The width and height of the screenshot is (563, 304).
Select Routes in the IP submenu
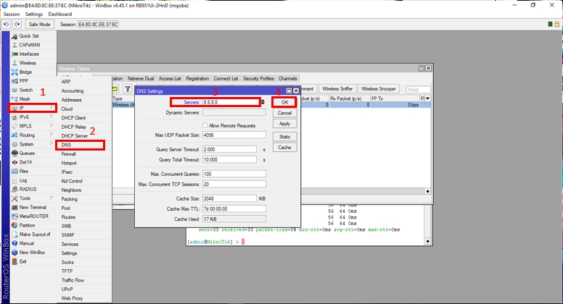pos(84,217)
